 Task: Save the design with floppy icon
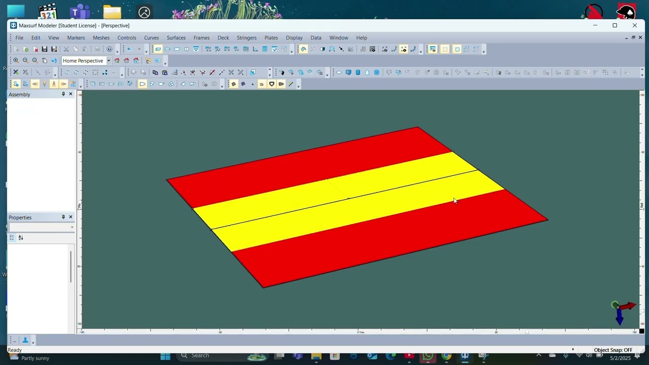45,49
